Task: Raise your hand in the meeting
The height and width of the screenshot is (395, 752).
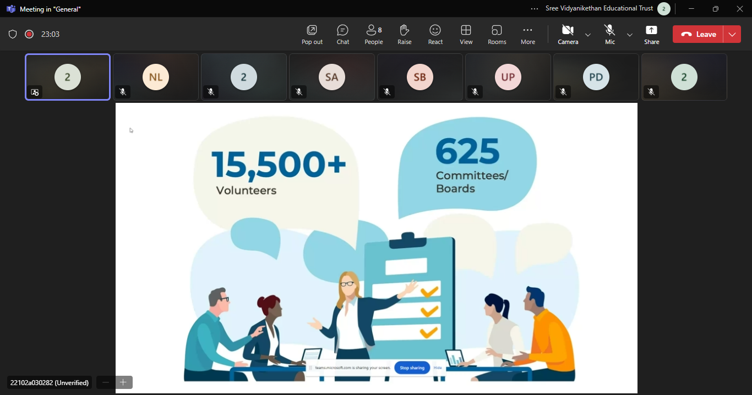Action: coord(404,34)
